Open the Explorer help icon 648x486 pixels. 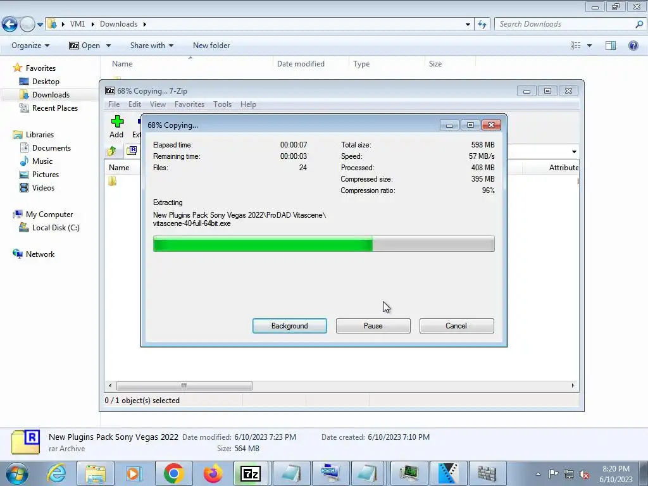[633, 46]
